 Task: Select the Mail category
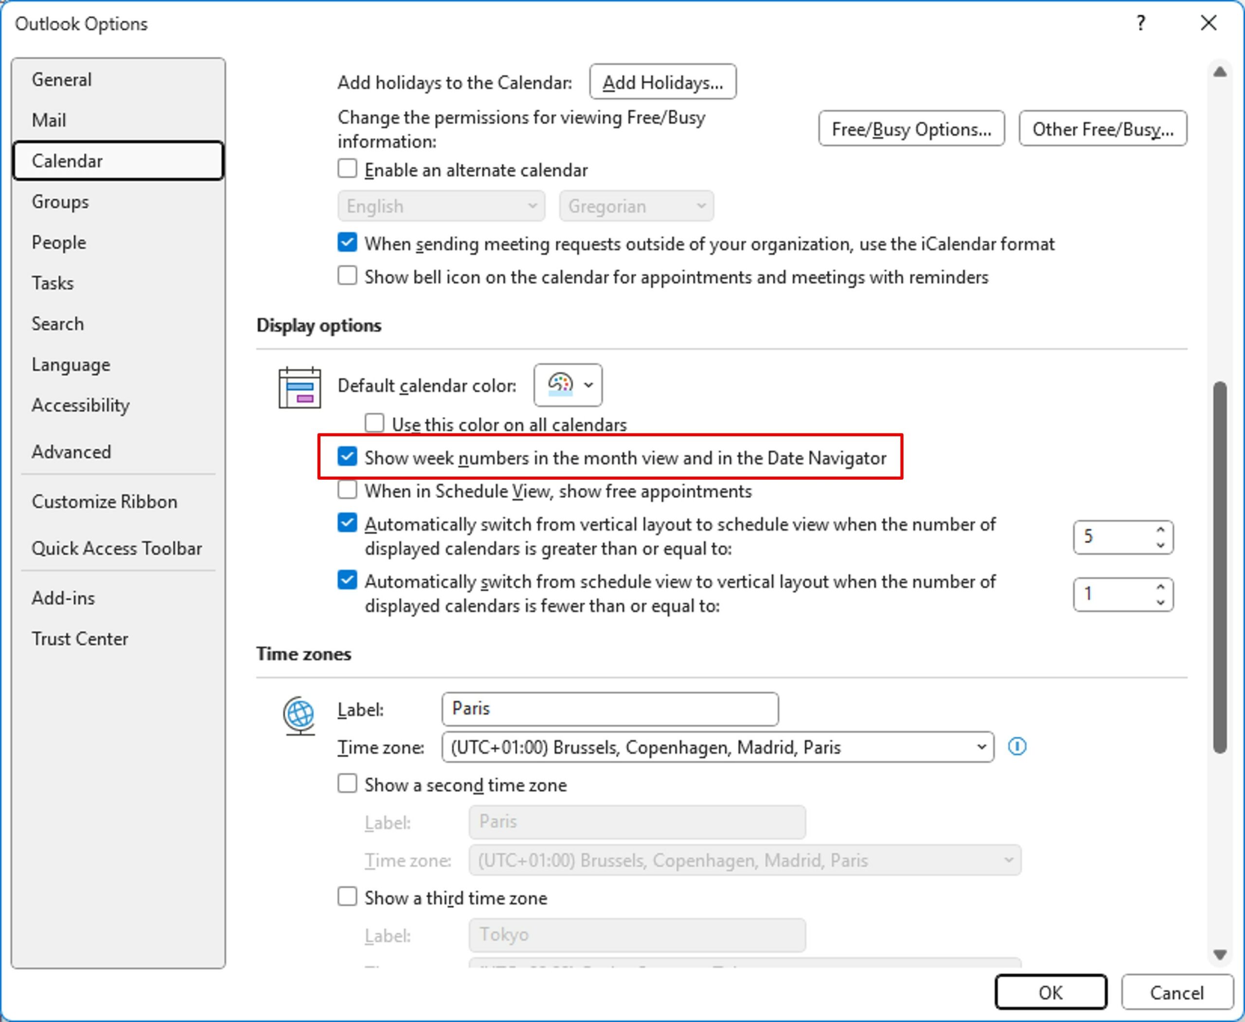click(x=50, y=120)
